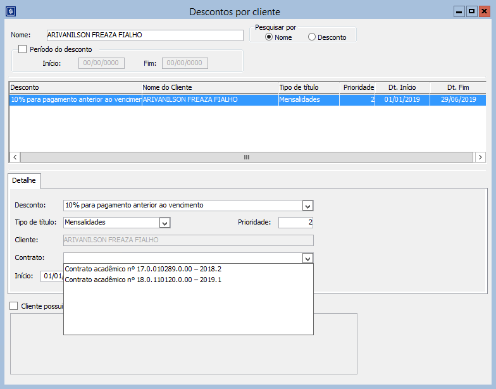Click the Nome input field
Image resolution: width=496 pixels, height=389 pixels.
(144, 35)
